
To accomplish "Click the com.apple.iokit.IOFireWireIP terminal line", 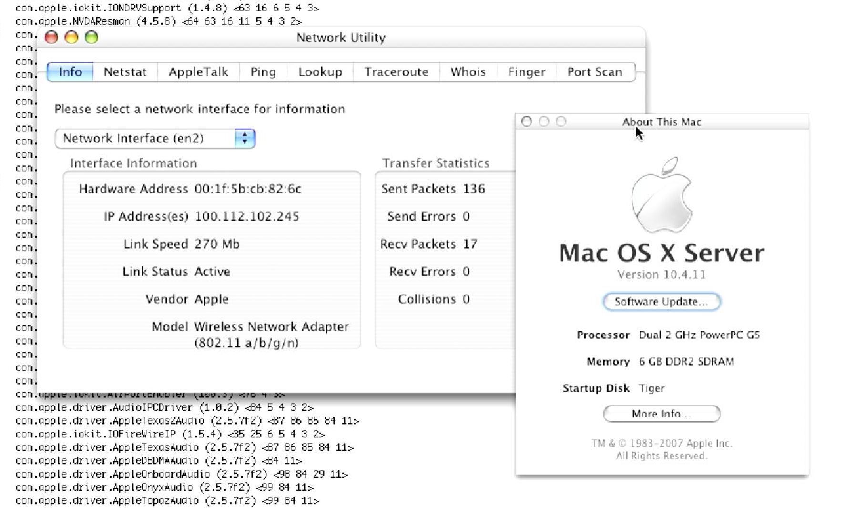I will pyautogui.click(x=170, y=435).
